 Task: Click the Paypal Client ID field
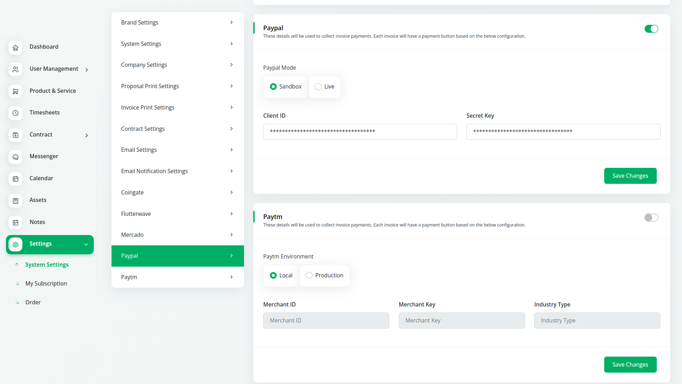pyautogui.click(x=359, y=132)
